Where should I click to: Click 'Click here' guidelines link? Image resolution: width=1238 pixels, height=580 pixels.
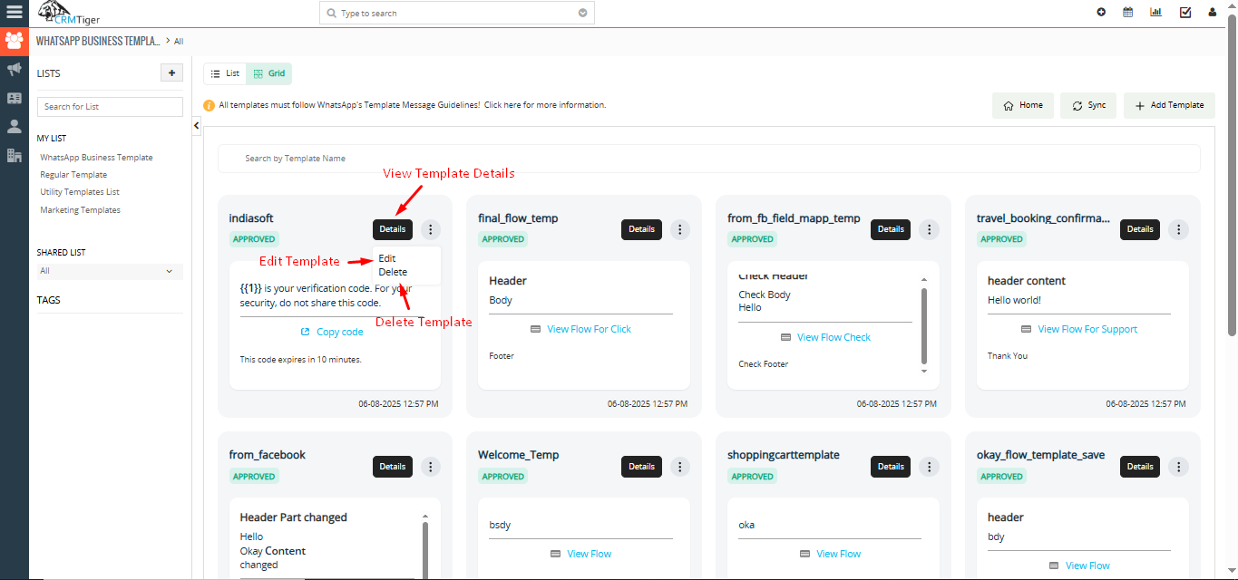[x=502, y=105]
